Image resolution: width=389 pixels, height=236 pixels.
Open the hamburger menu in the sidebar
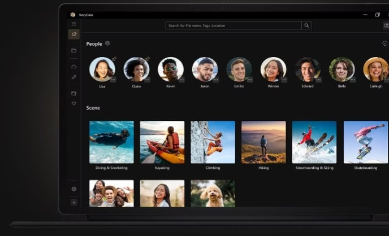tap(74, 24)
